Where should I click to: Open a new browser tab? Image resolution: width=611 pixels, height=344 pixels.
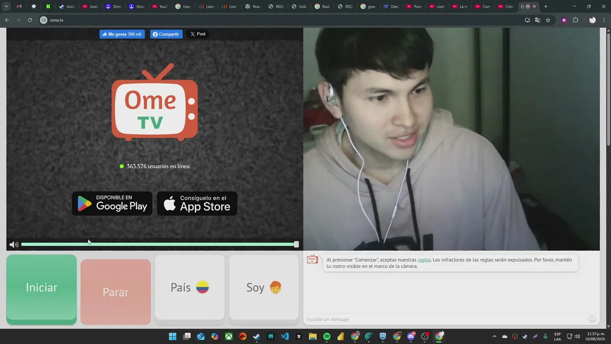tap(546, 6)
